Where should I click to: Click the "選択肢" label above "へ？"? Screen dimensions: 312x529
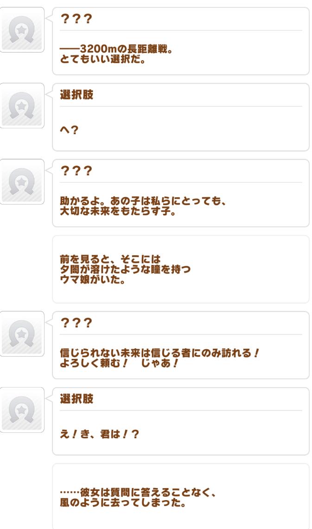click(76, 95)
